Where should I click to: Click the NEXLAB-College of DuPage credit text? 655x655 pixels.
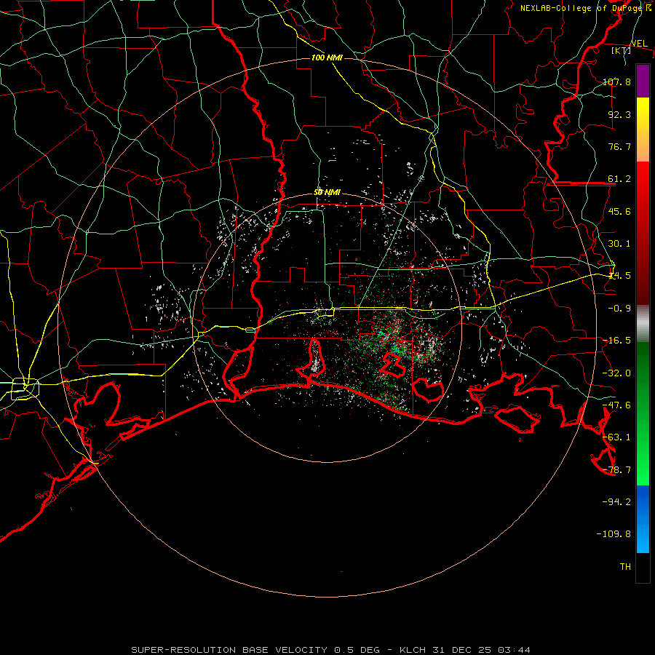click(581, 8)
